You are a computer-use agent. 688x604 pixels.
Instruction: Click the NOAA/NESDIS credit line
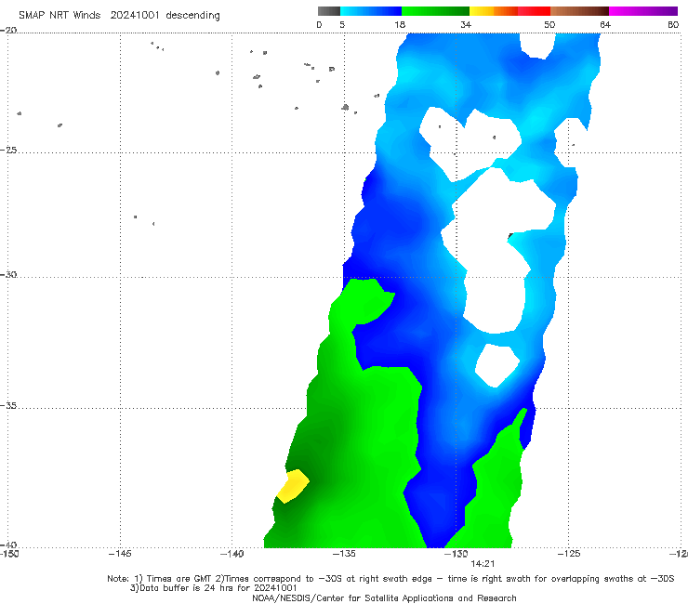pos(384,597)
